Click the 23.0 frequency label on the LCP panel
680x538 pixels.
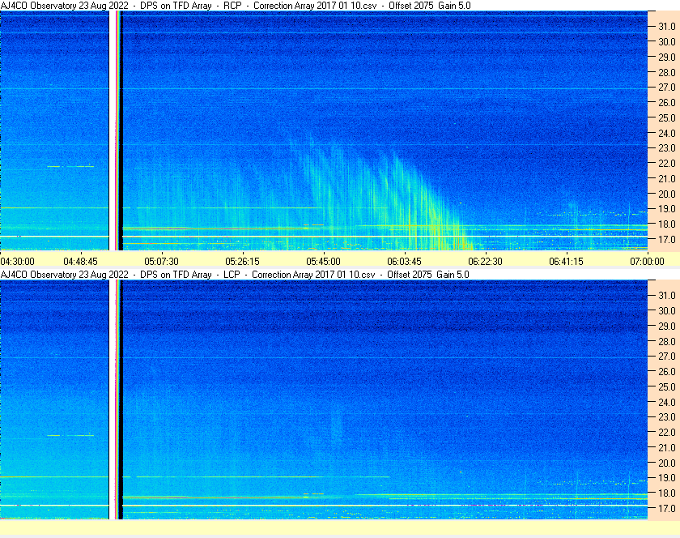(667, 416)
